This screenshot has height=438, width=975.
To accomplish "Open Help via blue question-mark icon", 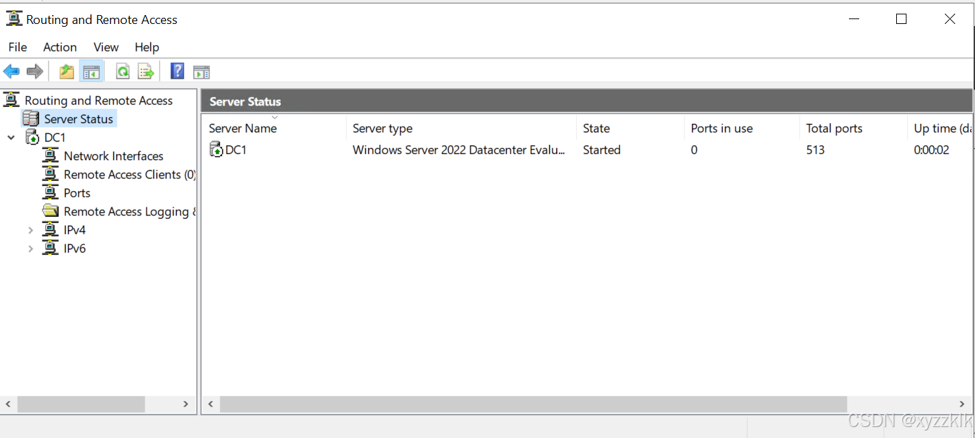I will click(177, 71).
